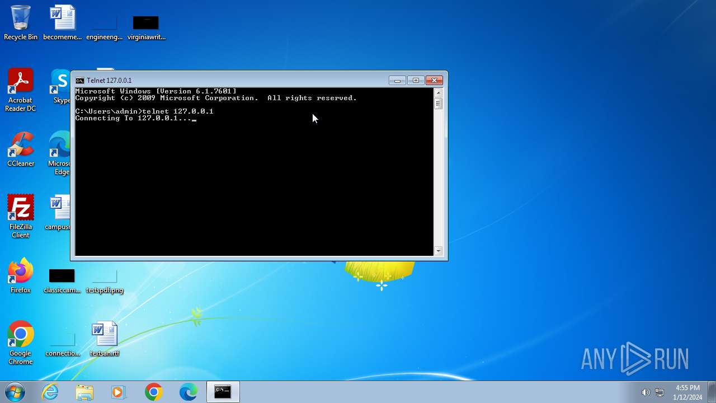
Task: Click the Telnet window scrollbar thumb
Action: tap(438, 104)
